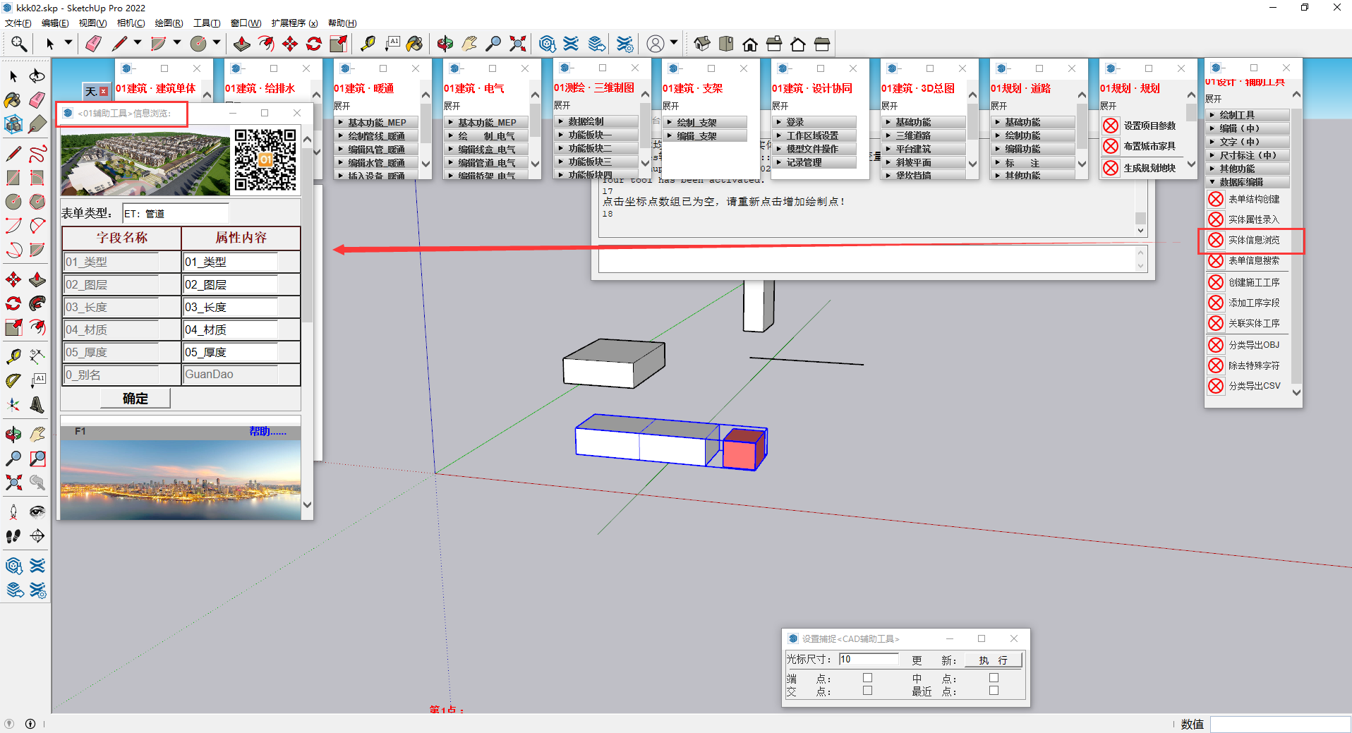Open the 帮助...... link
1352x733 pixels.
click(x=267, y=431)
